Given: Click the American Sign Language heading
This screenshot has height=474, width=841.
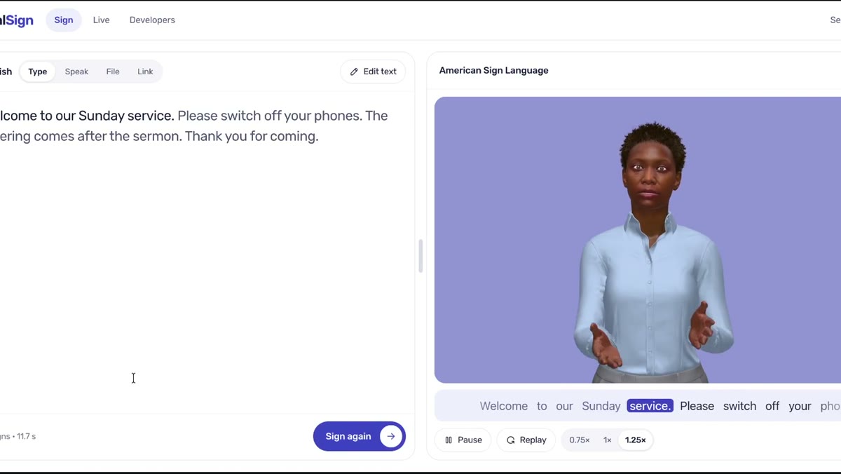Looking at the screenshot, I should point(494,70).
